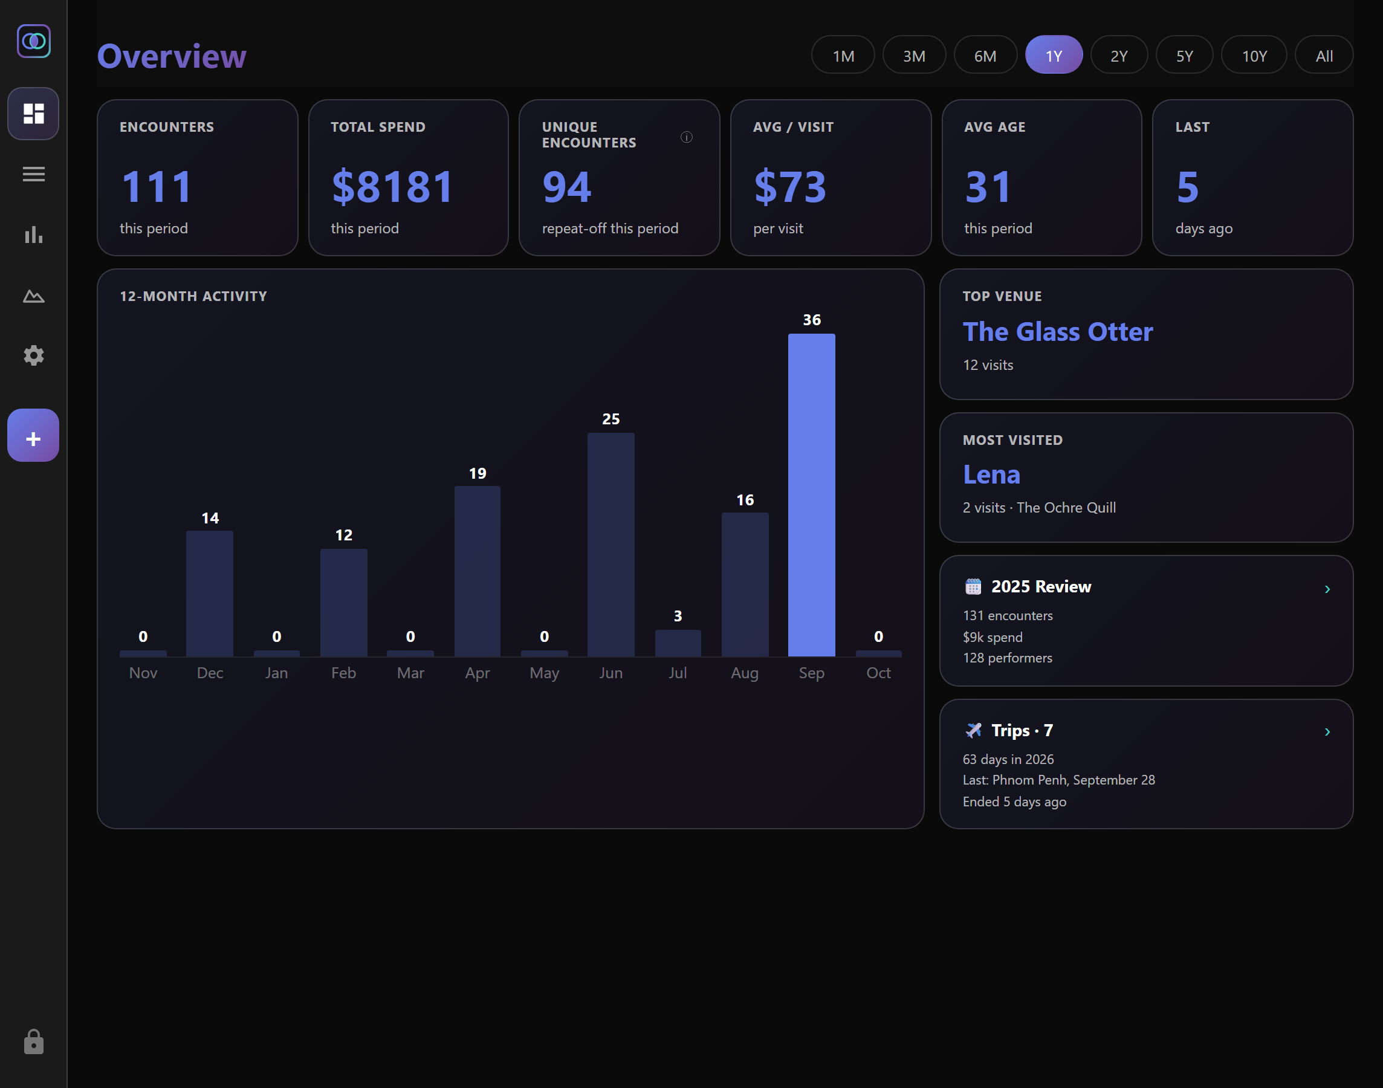Viewport: 1383px width, 1088px height.
Task: Click the December bar showing 14
Action: pyautogui.click(x=210, y=594)
